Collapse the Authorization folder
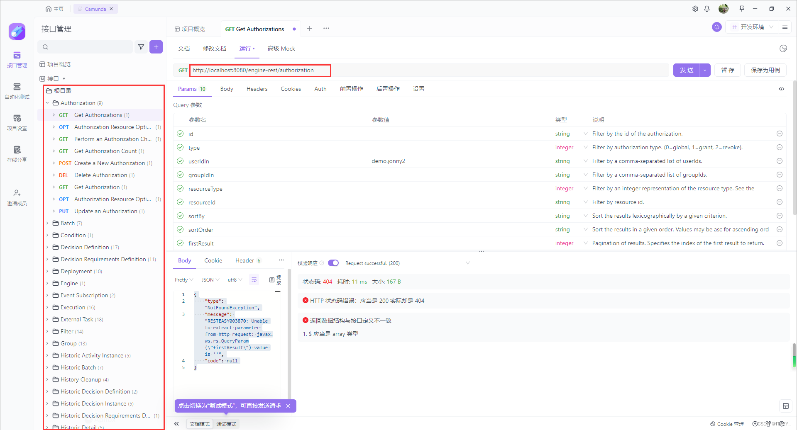797x430 pixels. pos(47,103)
